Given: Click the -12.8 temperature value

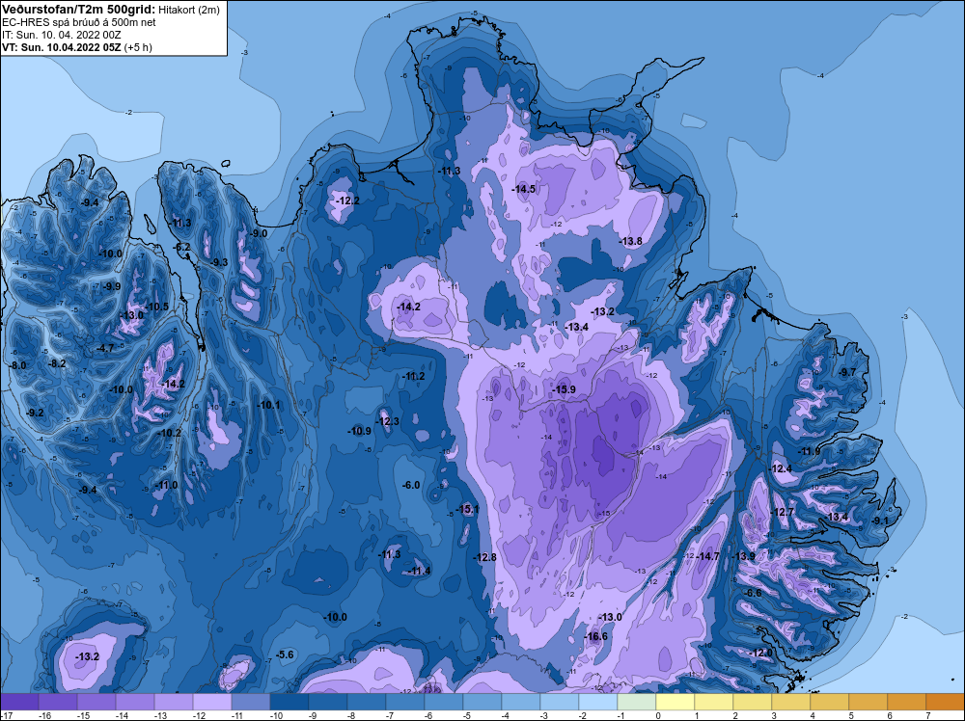Looking at the screenshot, I should click(485, 557).
